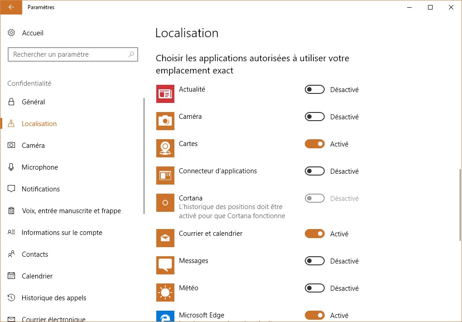The height and width of the screenshot is (322, 462).
Task: Turn on Messages location toggle
Action: click(x=315, y=261)
